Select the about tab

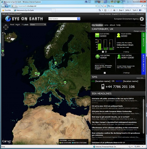click(x=112, y=25)
